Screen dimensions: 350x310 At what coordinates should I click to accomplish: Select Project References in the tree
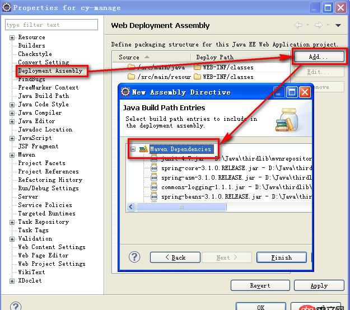click(48, 171)
